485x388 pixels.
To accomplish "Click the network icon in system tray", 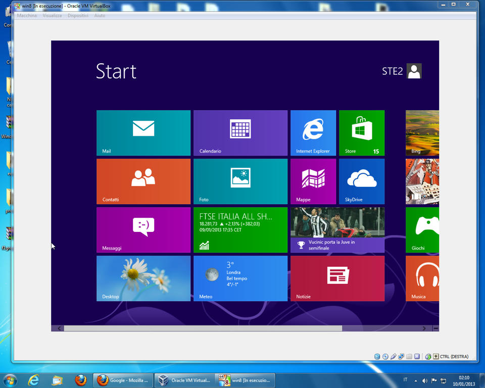I will [443, 380].
